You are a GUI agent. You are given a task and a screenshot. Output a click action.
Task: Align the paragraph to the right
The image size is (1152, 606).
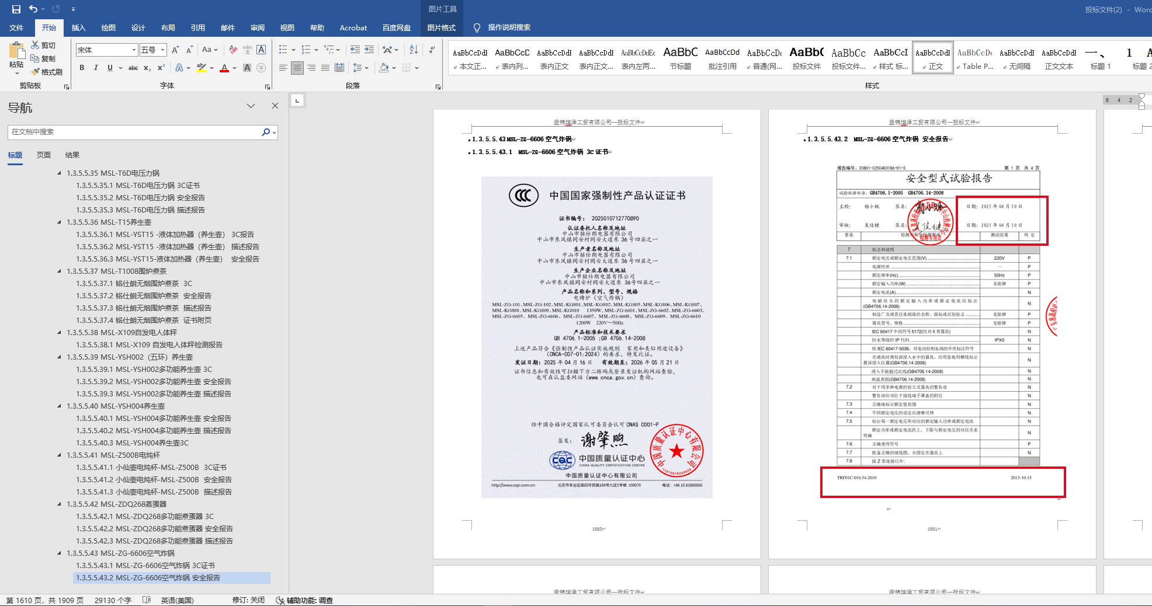pos(311,68)
